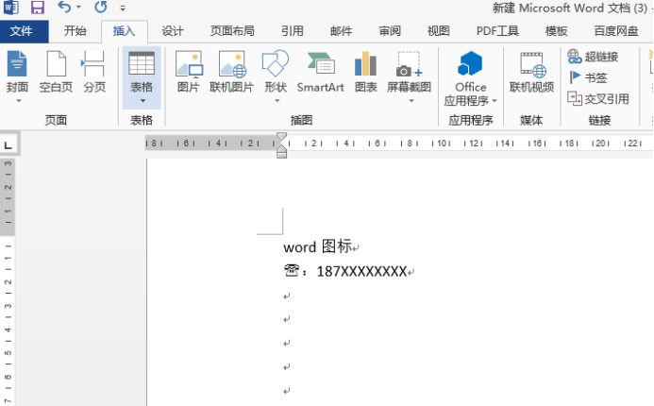Screen dimensions: 654x406
Task: Insert 联机图片 (Online Pictures)
Action: coord(232,72)
